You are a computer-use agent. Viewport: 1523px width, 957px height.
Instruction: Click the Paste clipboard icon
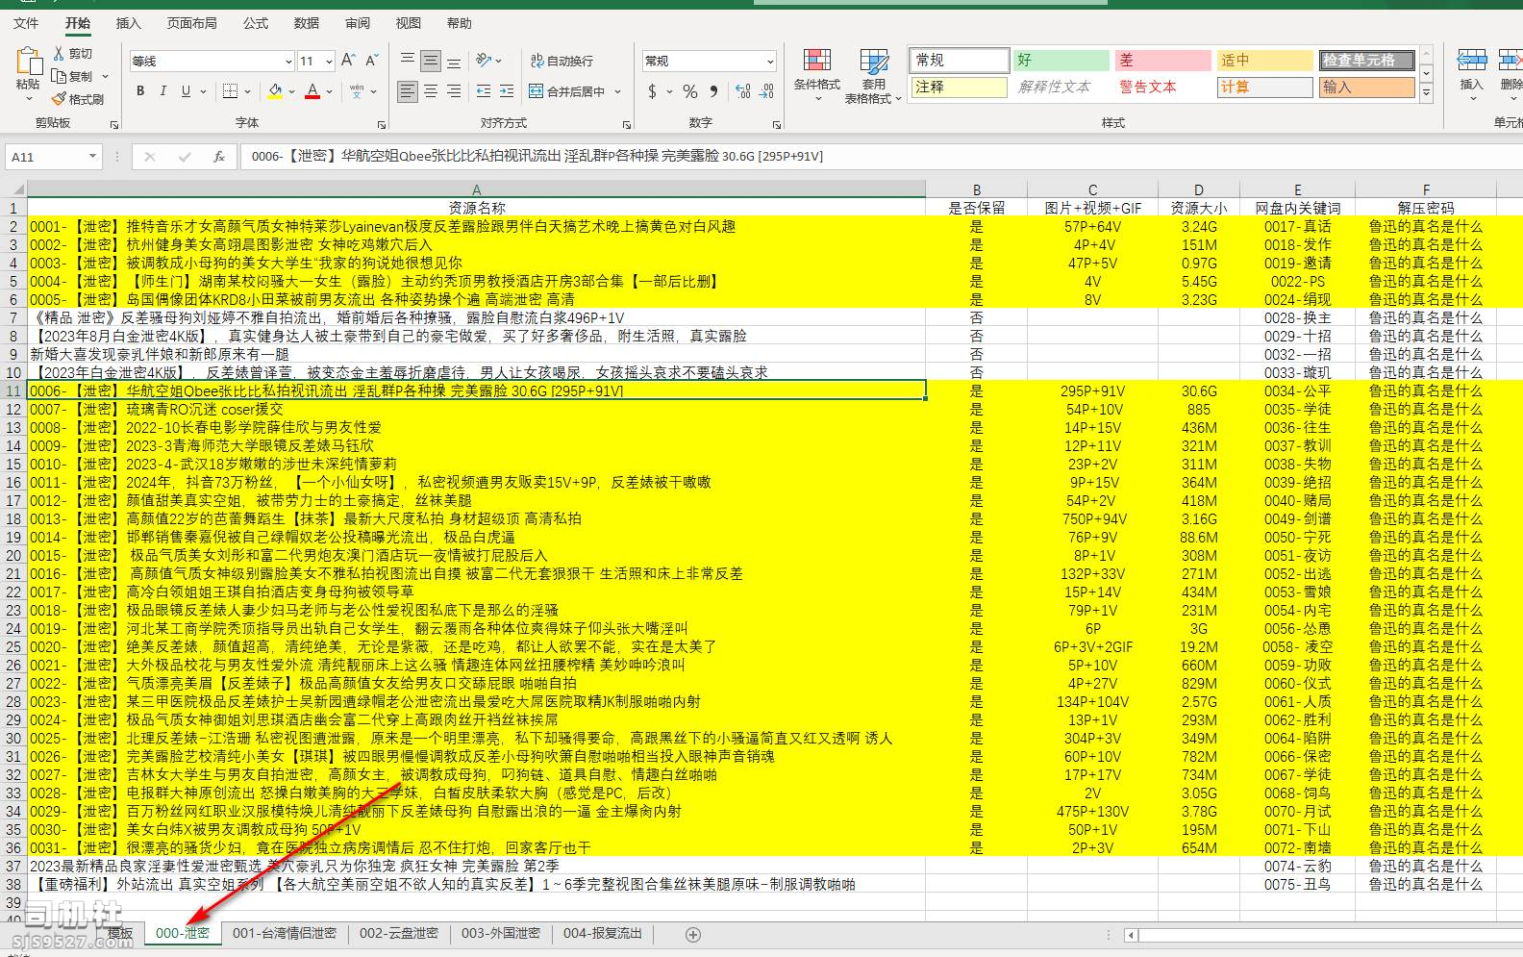(x=28, y=62)
